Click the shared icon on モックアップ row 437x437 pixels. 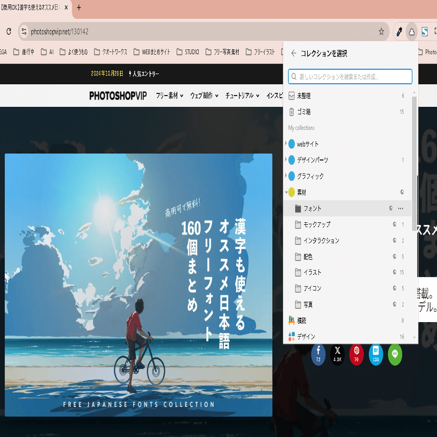pyautogui.click(x=395, y=224)
